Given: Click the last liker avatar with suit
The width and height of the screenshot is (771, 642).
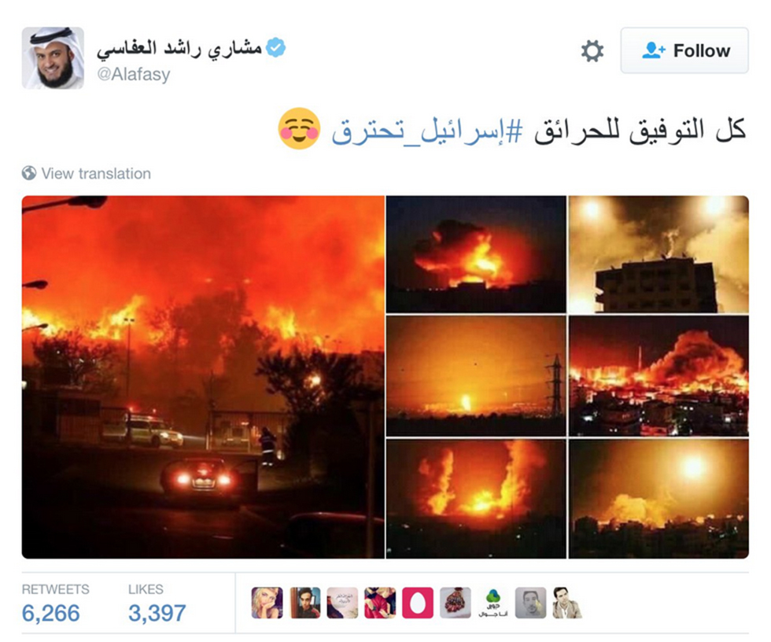Looking at the screenshot, I should pos(567,603).
